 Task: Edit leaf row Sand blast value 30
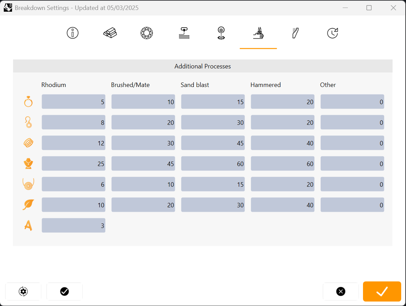(x=213, y=205)
